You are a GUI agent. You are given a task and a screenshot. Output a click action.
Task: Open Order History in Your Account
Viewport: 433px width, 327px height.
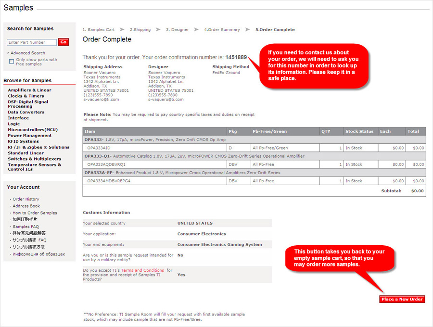coord(26,199)
